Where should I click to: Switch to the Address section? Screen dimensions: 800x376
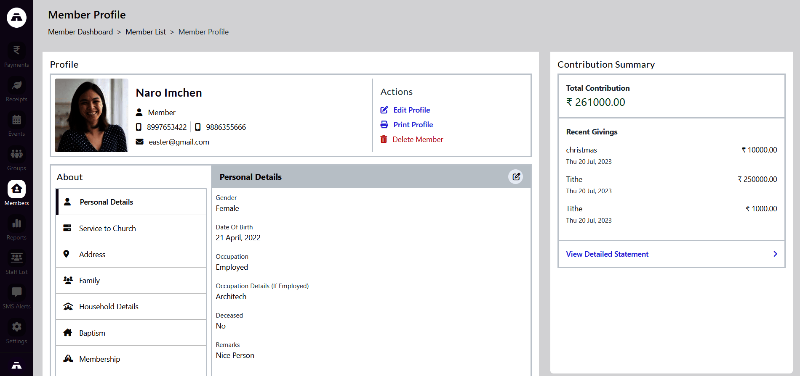point(92,255)
